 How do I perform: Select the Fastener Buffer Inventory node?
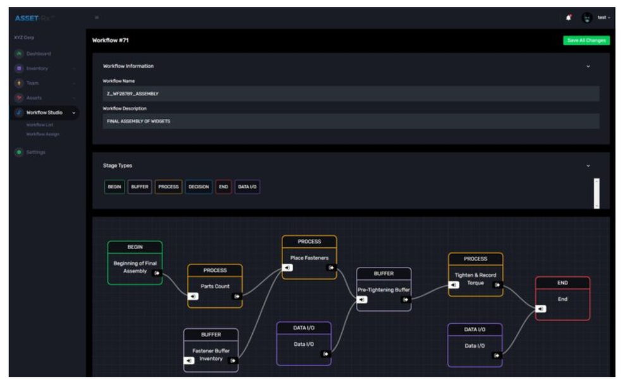tap(211, 350)
